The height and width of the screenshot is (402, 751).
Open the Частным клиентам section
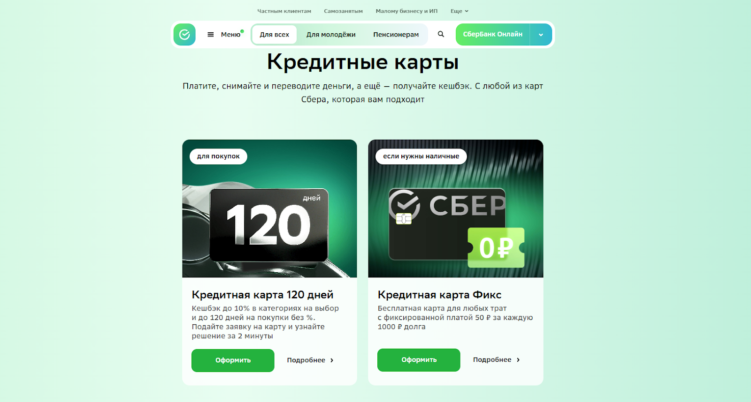pos(284,11)
